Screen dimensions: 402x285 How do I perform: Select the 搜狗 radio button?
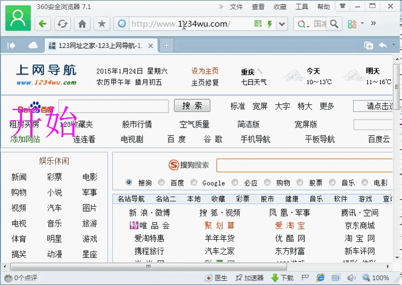tap(129, 182)
